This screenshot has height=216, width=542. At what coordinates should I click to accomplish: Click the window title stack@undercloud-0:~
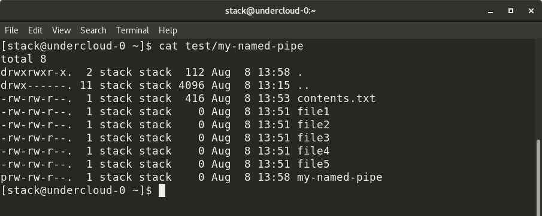270,11
